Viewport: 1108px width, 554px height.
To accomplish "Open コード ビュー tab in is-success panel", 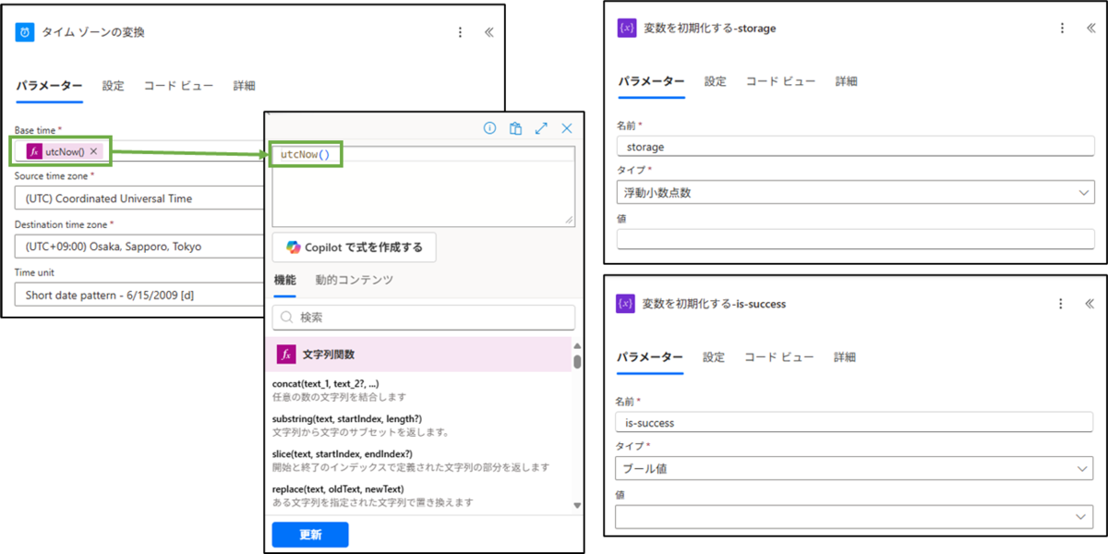I will [x=778, y=357].
